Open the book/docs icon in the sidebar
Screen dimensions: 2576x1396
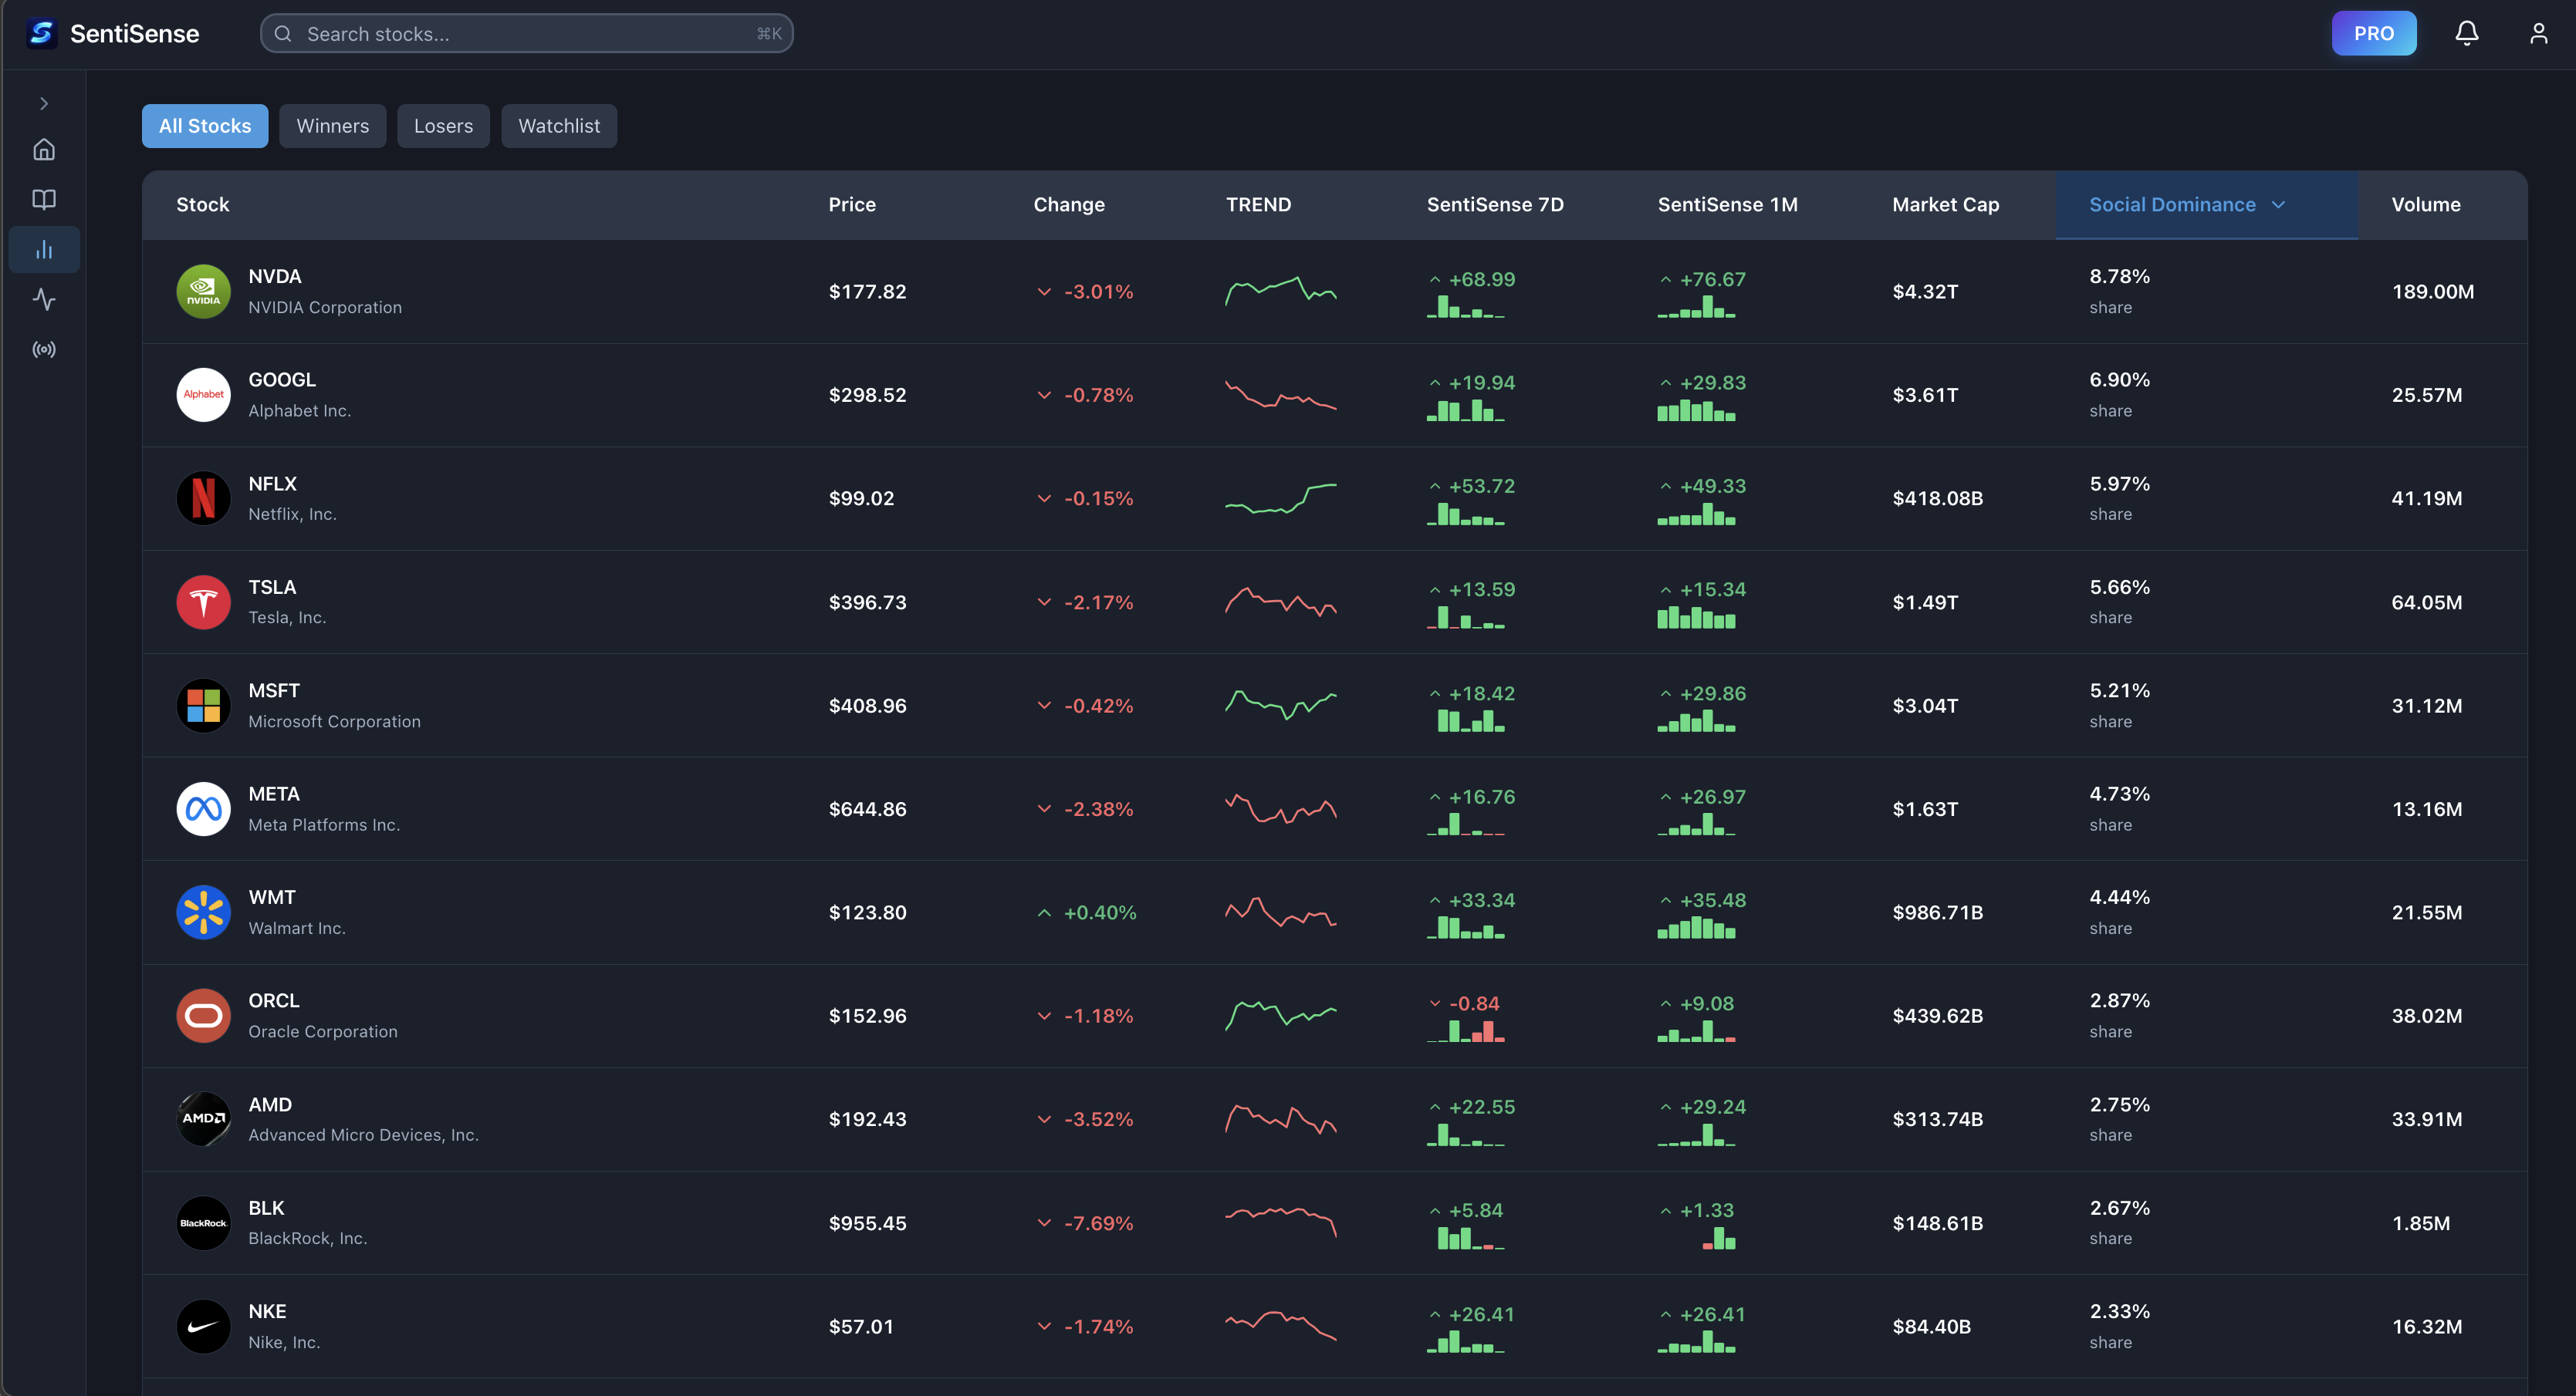click(x=44, y=199)
